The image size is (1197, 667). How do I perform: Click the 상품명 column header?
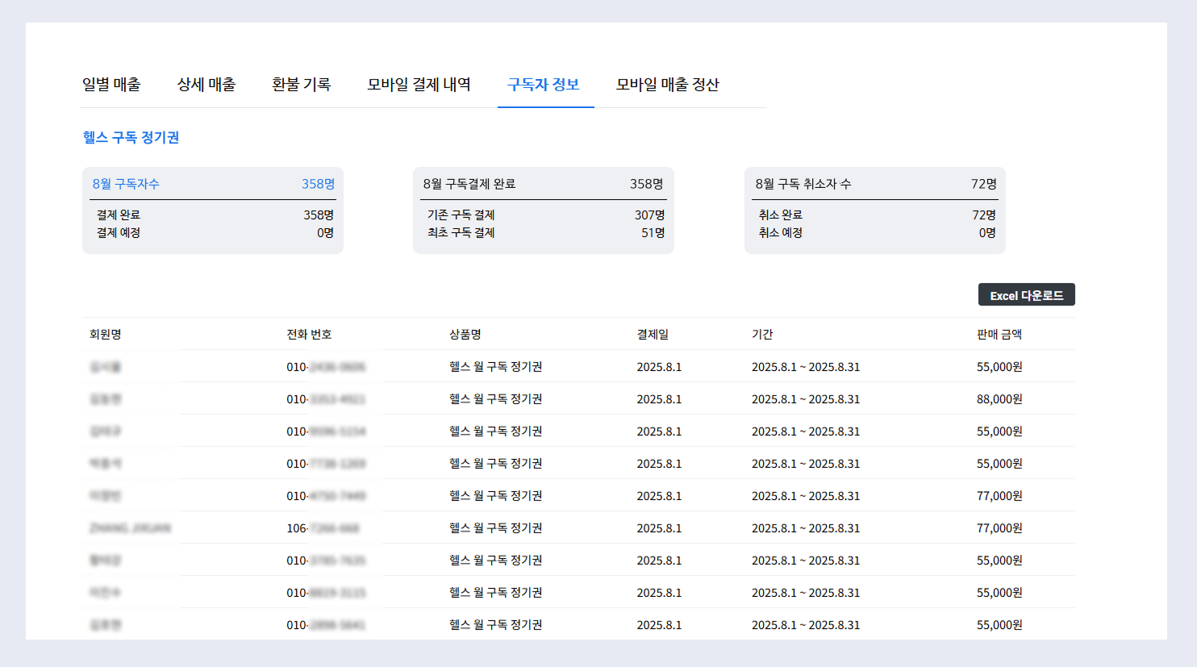pos(465,334)
